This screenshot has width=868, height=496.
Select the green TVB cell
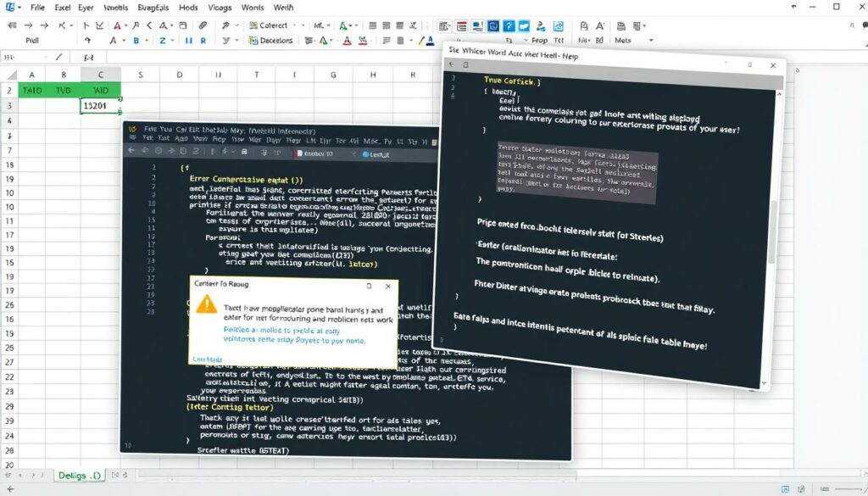(x=63, y=90)
